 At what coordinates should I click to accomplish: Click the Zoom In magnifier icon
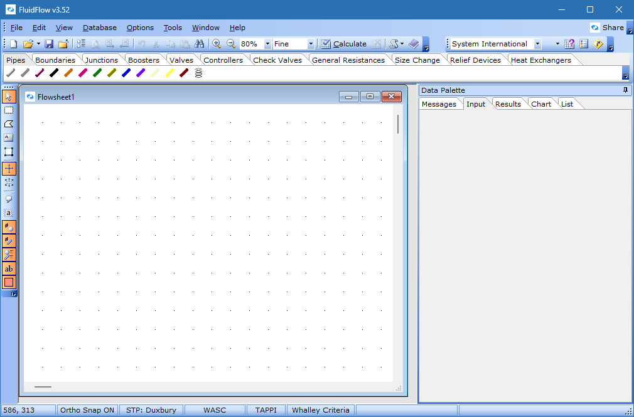point(217,44)
